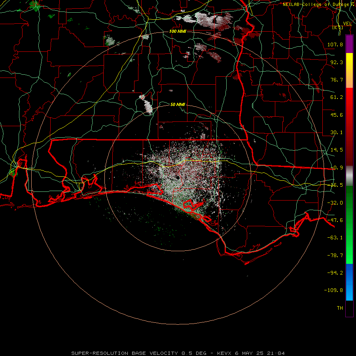356x356 pixels.
Task: Click the -0.9 velocity legend value
Action: coord(337,168)
